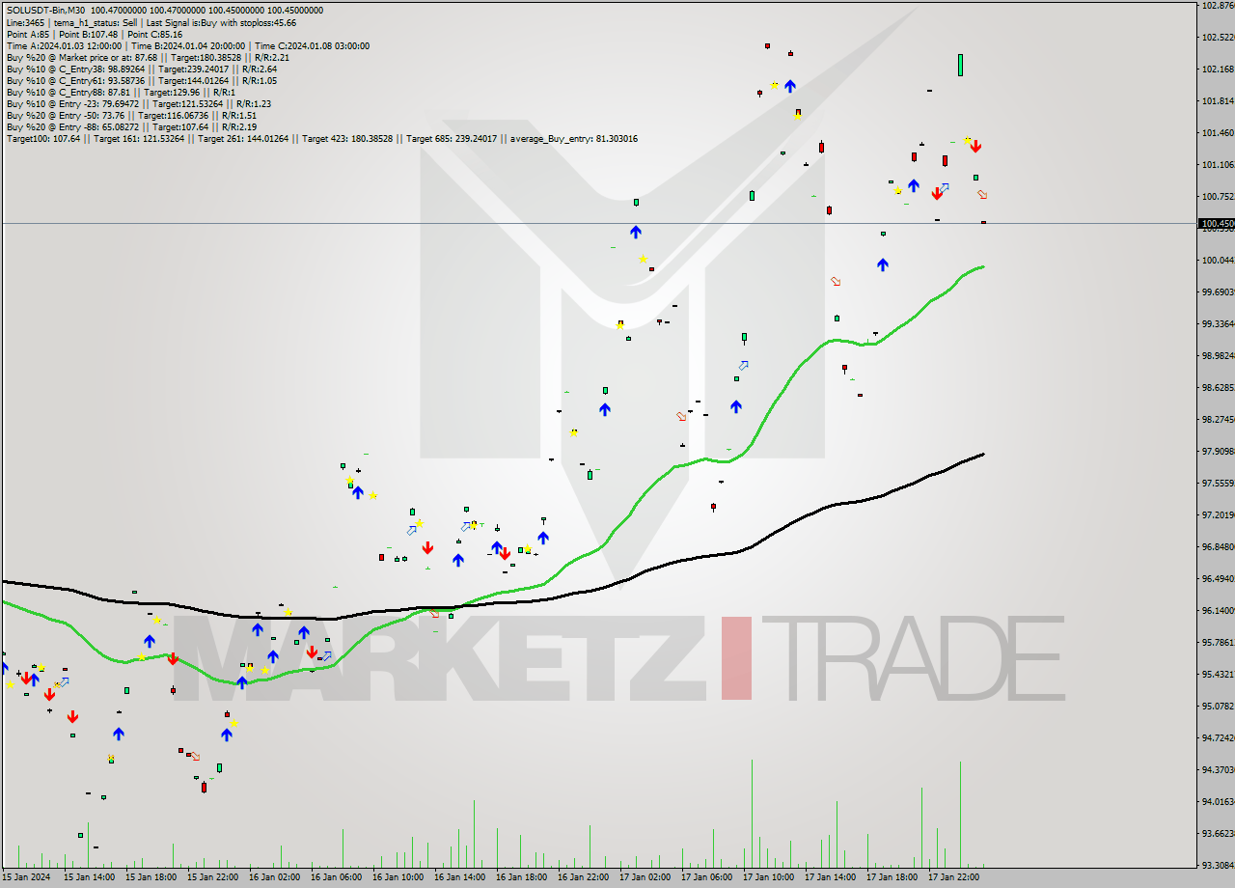Click the 94.0163 price axis label

tap(1218, 801)
